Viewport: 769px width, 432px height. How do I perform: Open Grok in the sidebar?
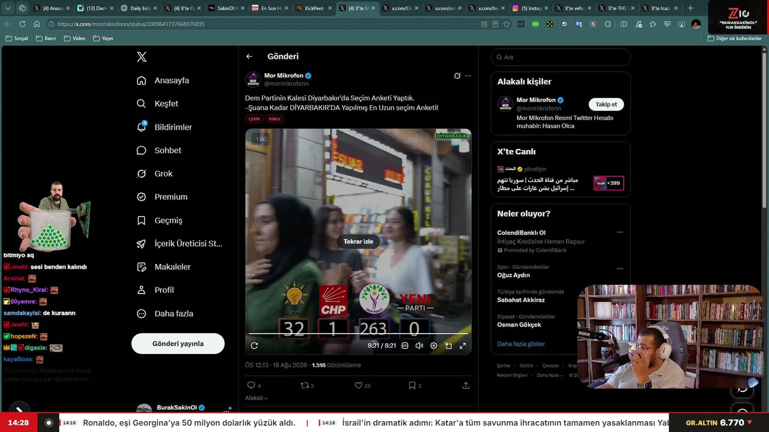pos(154,174)
